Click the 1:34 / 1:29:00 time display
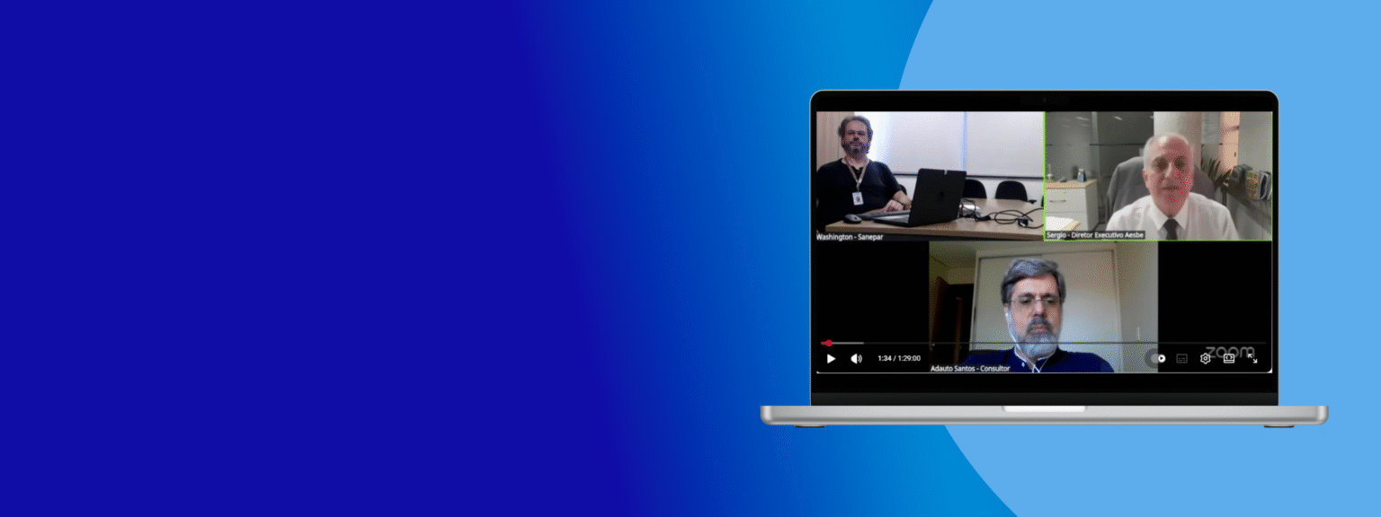This screenshot has width=1381, height=517. tap(898, 358)
